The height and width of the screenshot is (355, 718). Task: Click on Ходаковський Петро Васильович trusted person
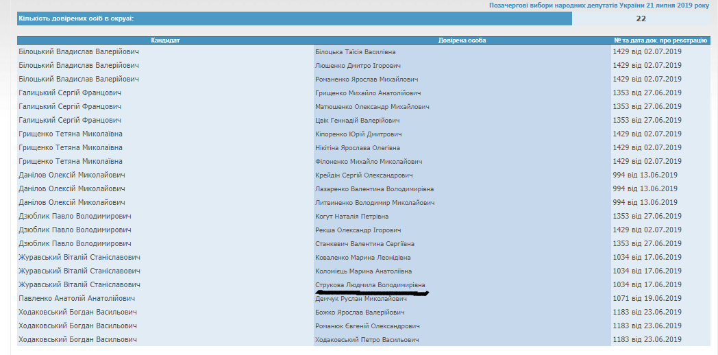(x=364, y=340)
